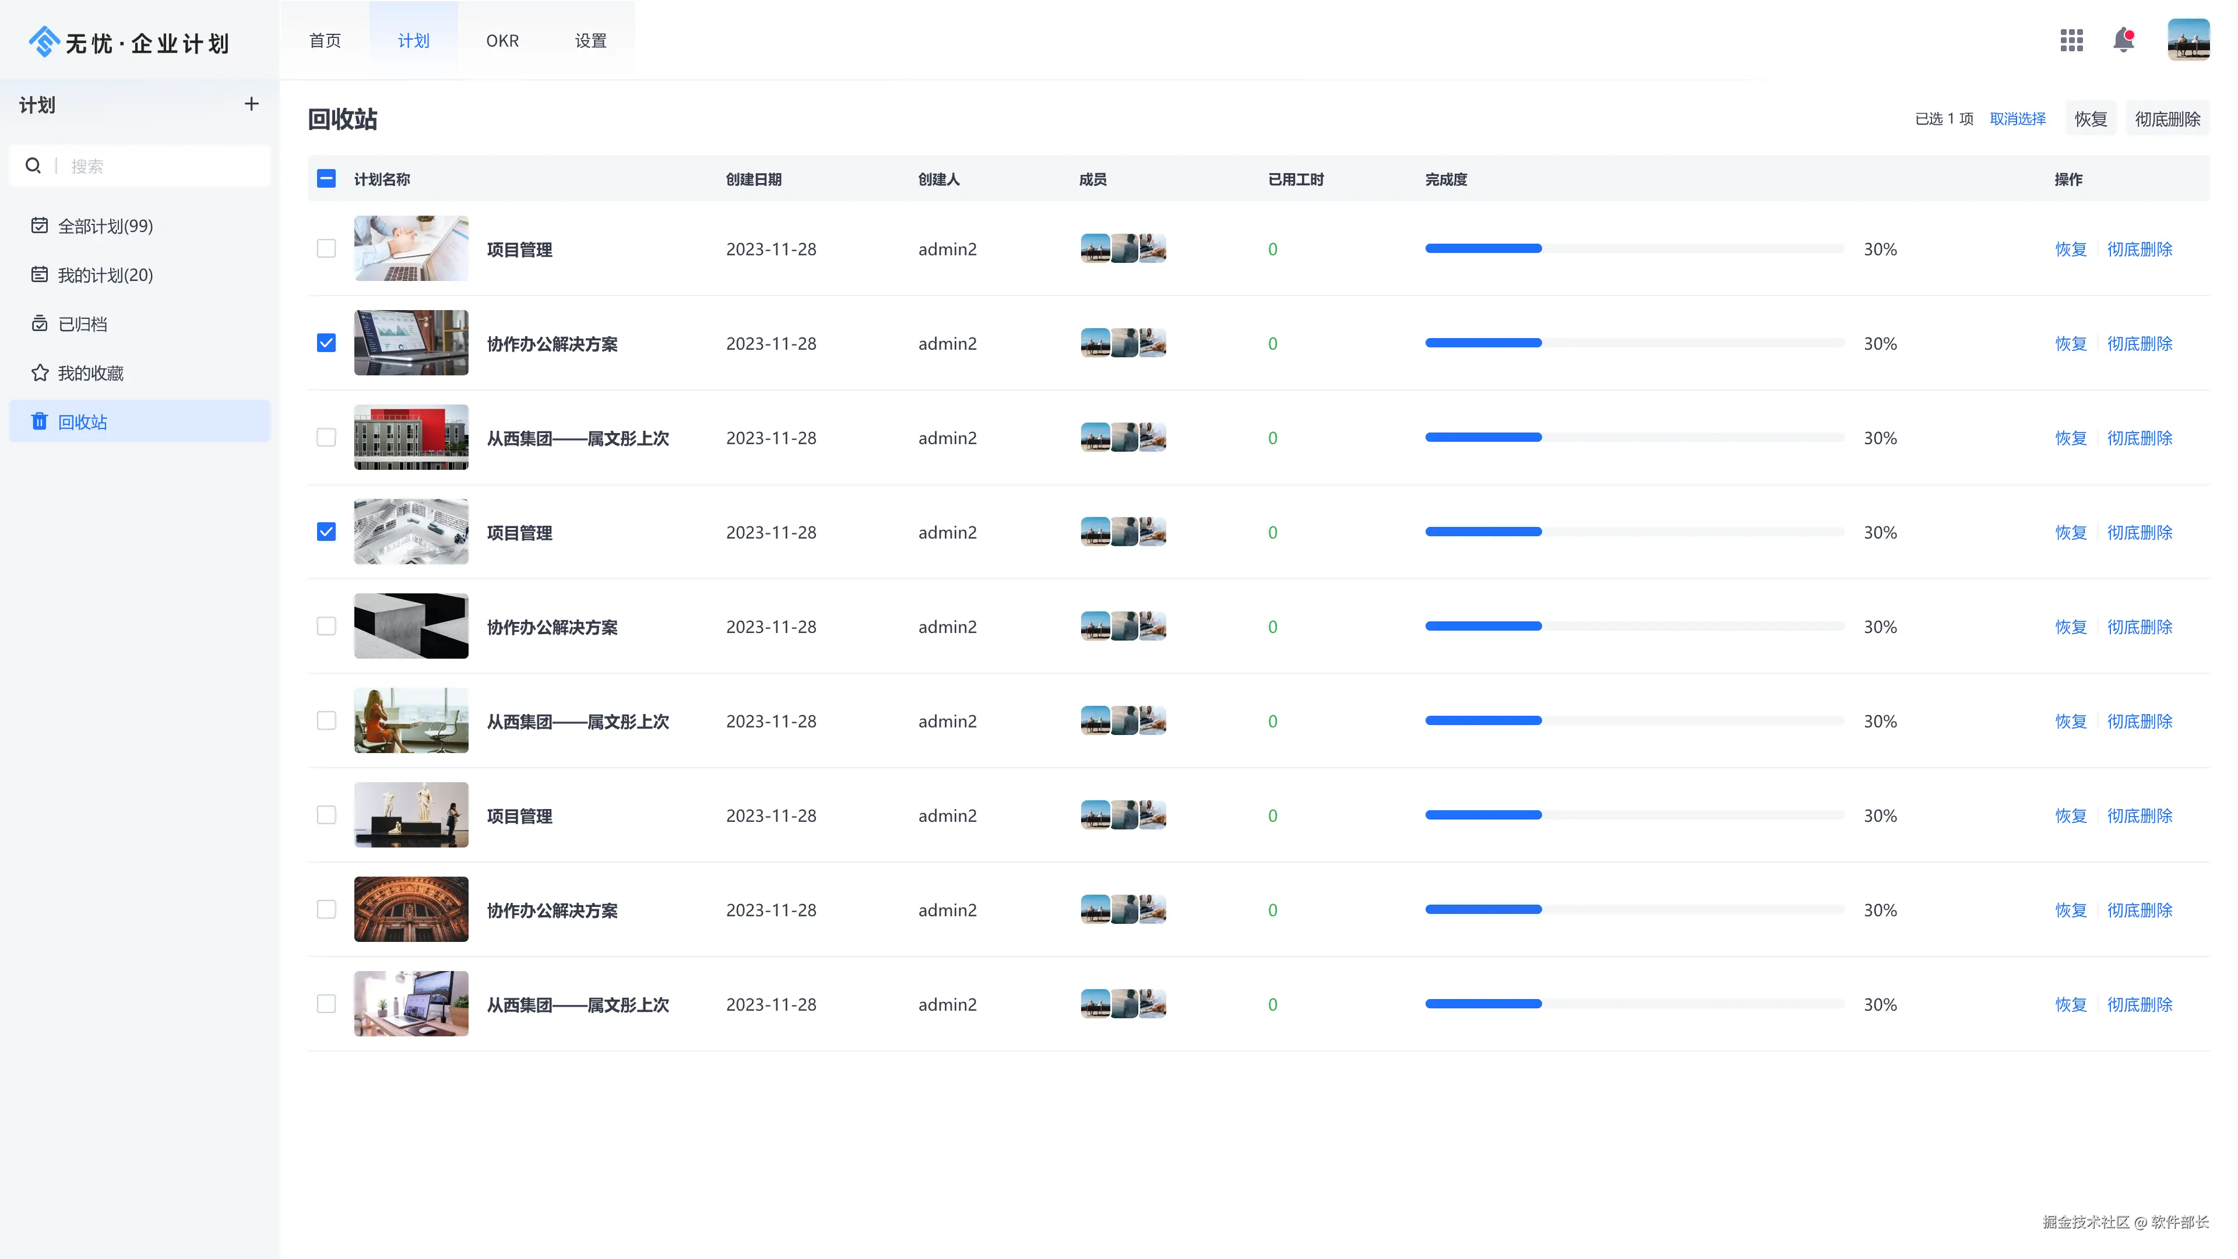Open 我的收藏 star item

90,374
